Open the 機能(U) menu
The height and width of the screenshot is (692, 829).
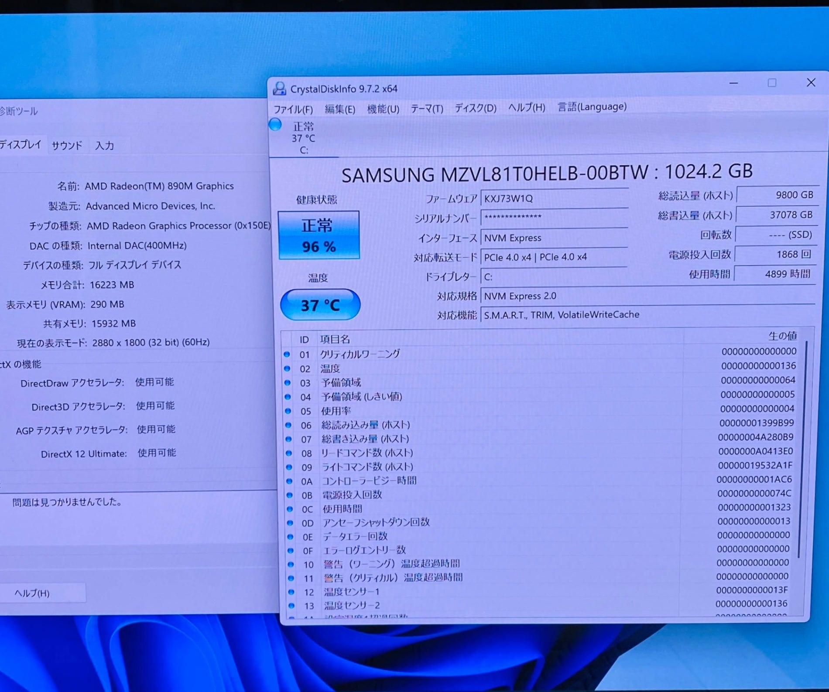tap(383, 109)
